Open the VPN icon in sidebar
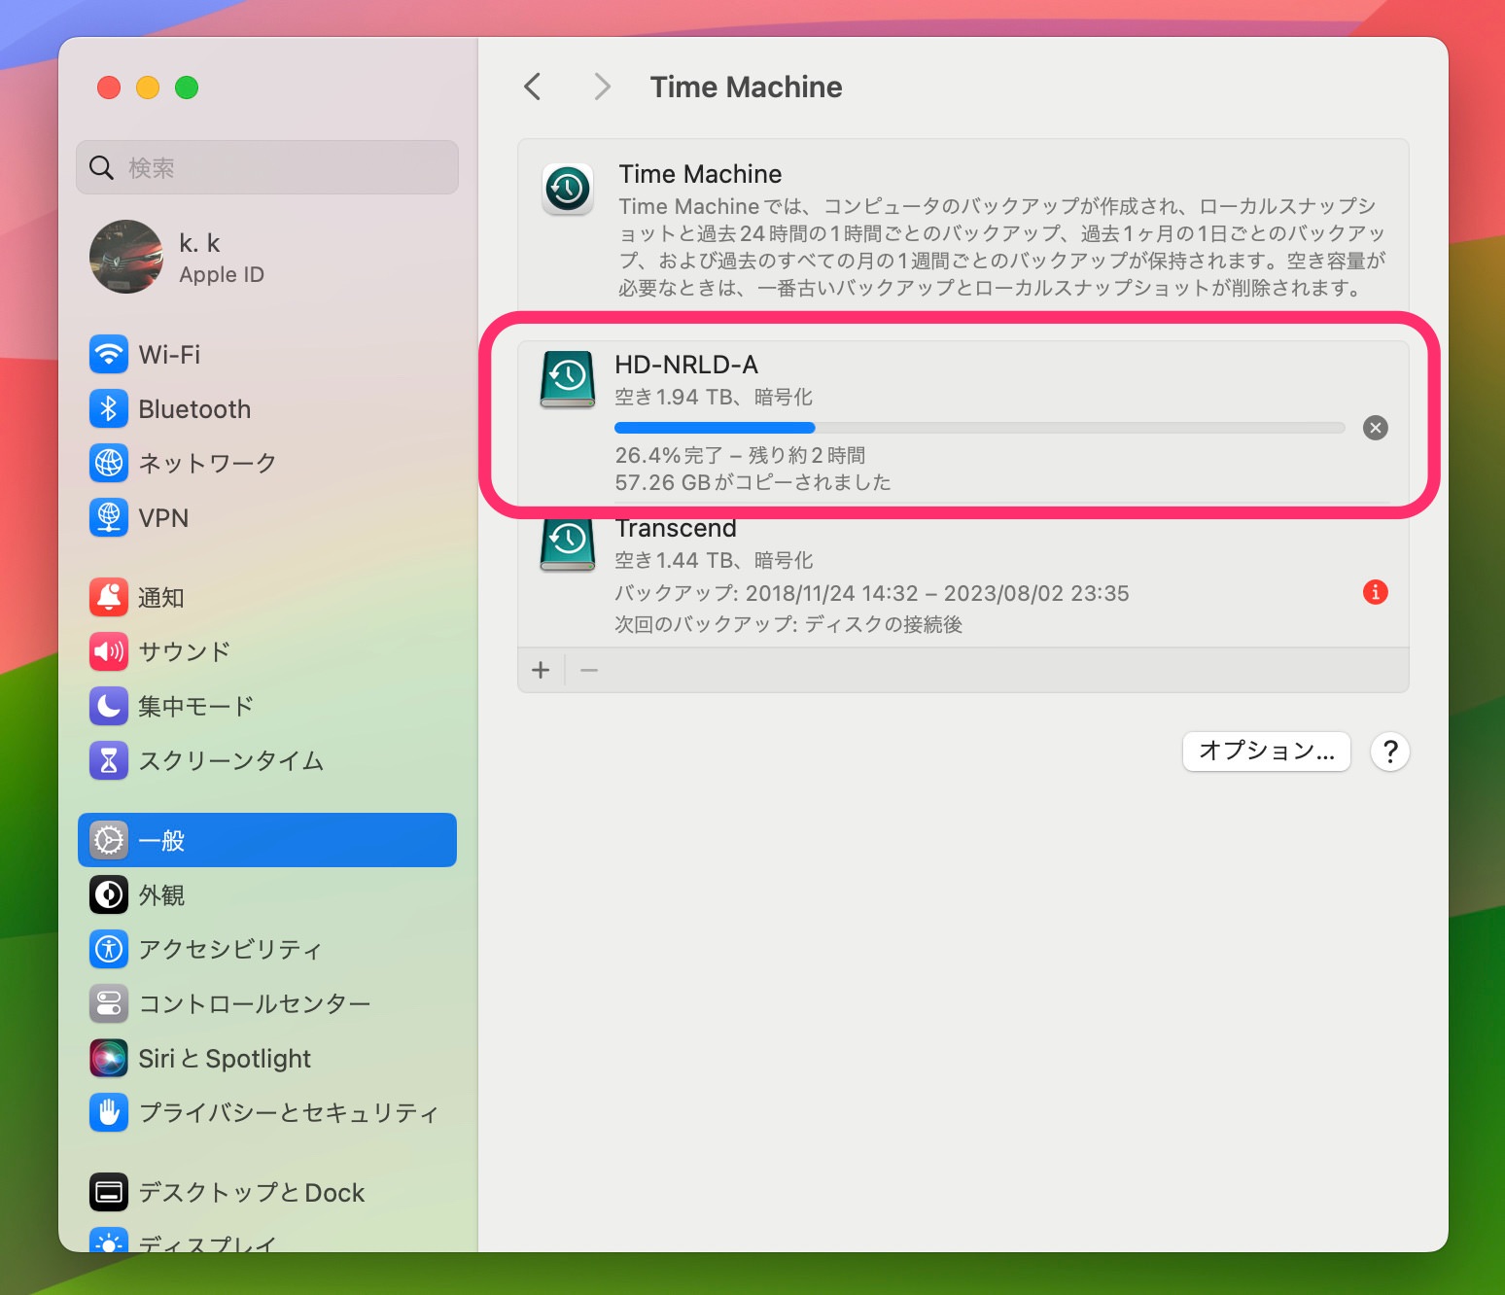The image size is (1505, 1295). [109, 517]
